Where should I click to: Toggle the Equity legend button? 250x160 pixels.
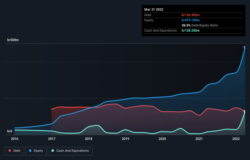[x=36, y=151]
